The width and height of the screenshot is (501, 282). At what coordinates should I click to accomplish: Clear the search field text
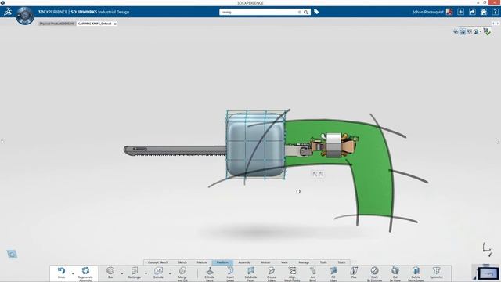tap(299, 13)
